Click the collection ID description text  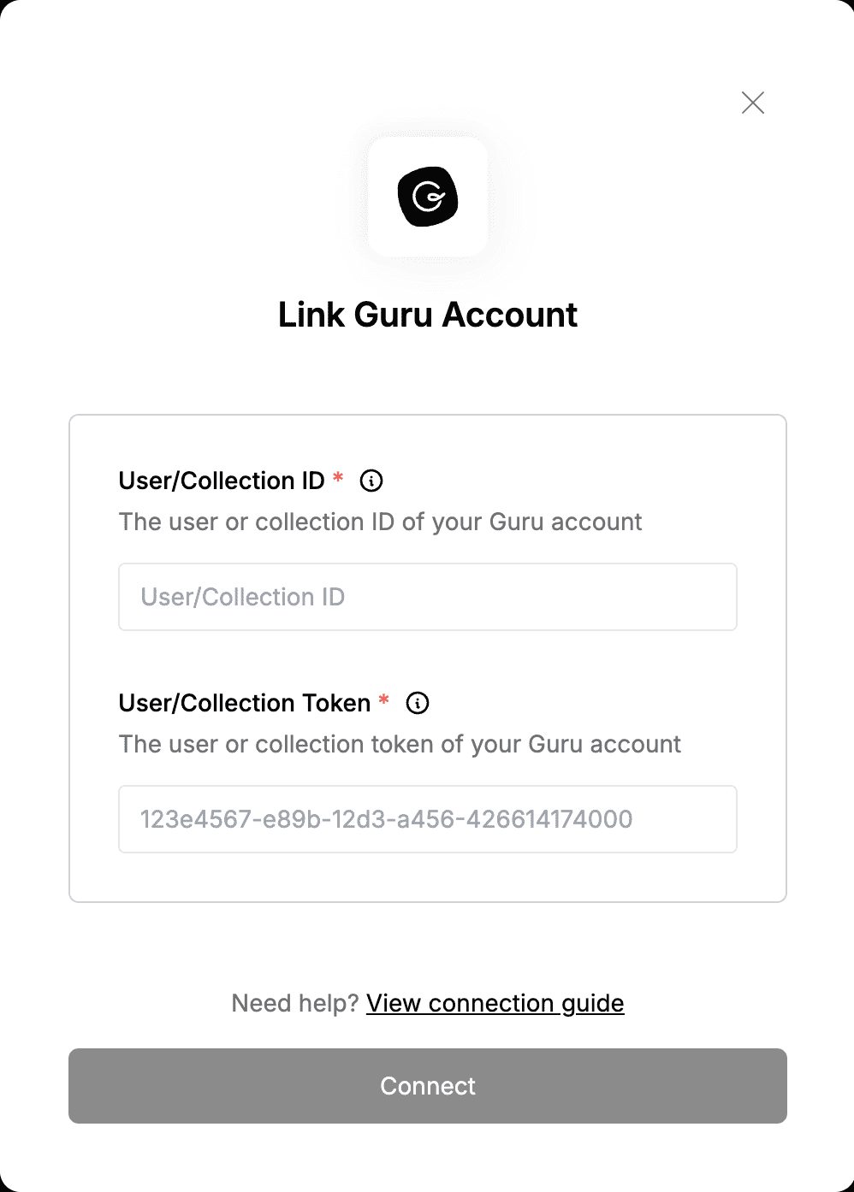coord(381,522)
